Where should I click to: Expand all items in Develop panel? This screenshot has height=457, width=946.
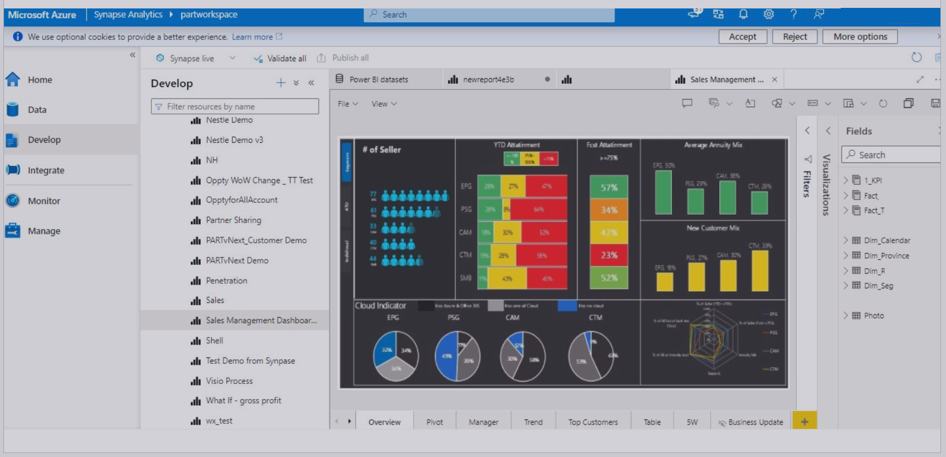point(296,83)
